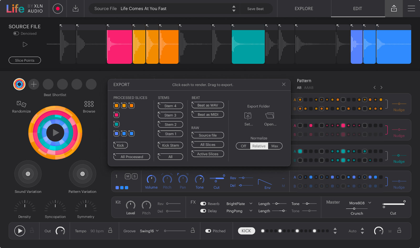Viewport: 420px width, 248px height.
Task: Open the Browse grid icon
Action: tap(89, 104)
